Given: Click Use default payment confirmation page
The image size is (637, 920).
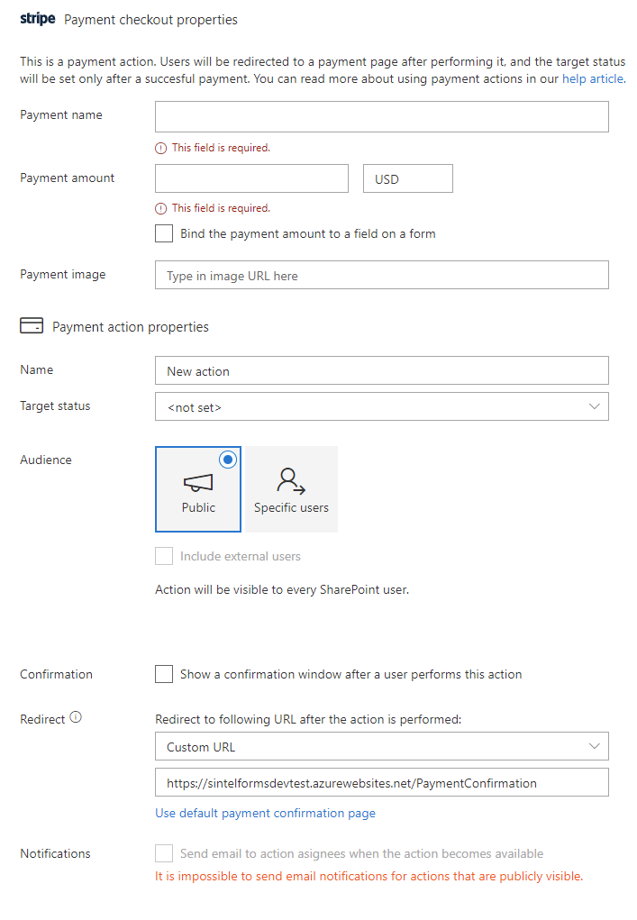Looking at the screenshot, I should coord(265,813).
